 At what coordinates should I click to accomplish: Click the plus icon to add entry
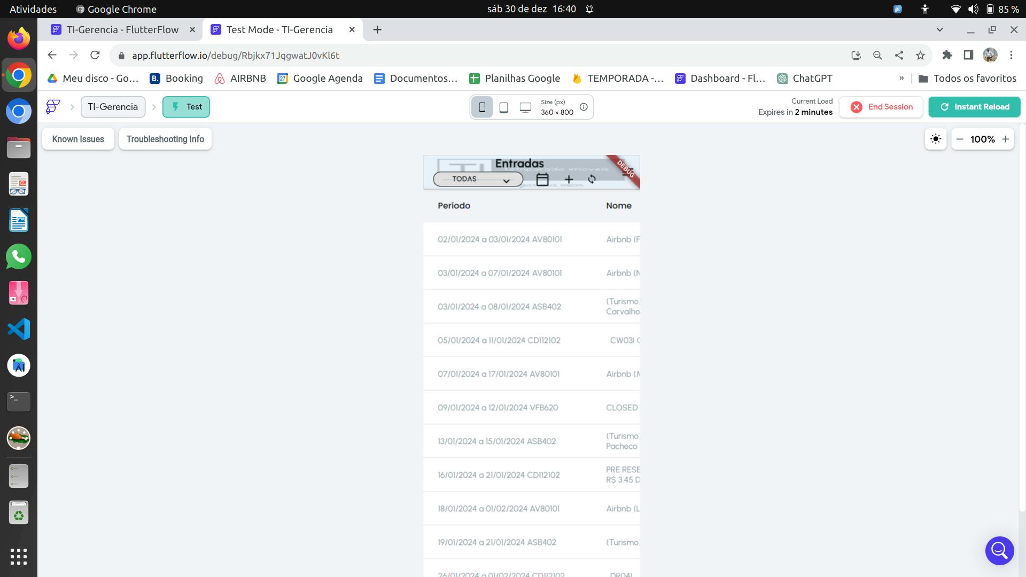coord(569,180)
